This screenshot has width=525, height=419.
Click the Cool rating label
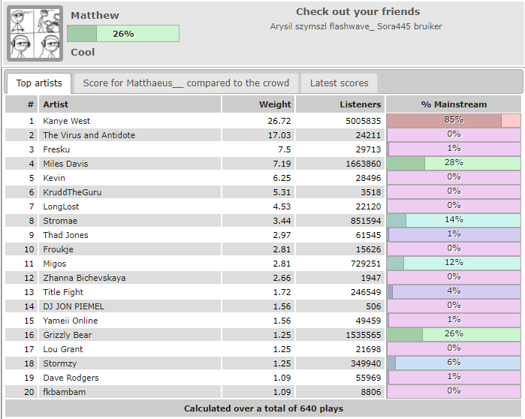(83, 53)
